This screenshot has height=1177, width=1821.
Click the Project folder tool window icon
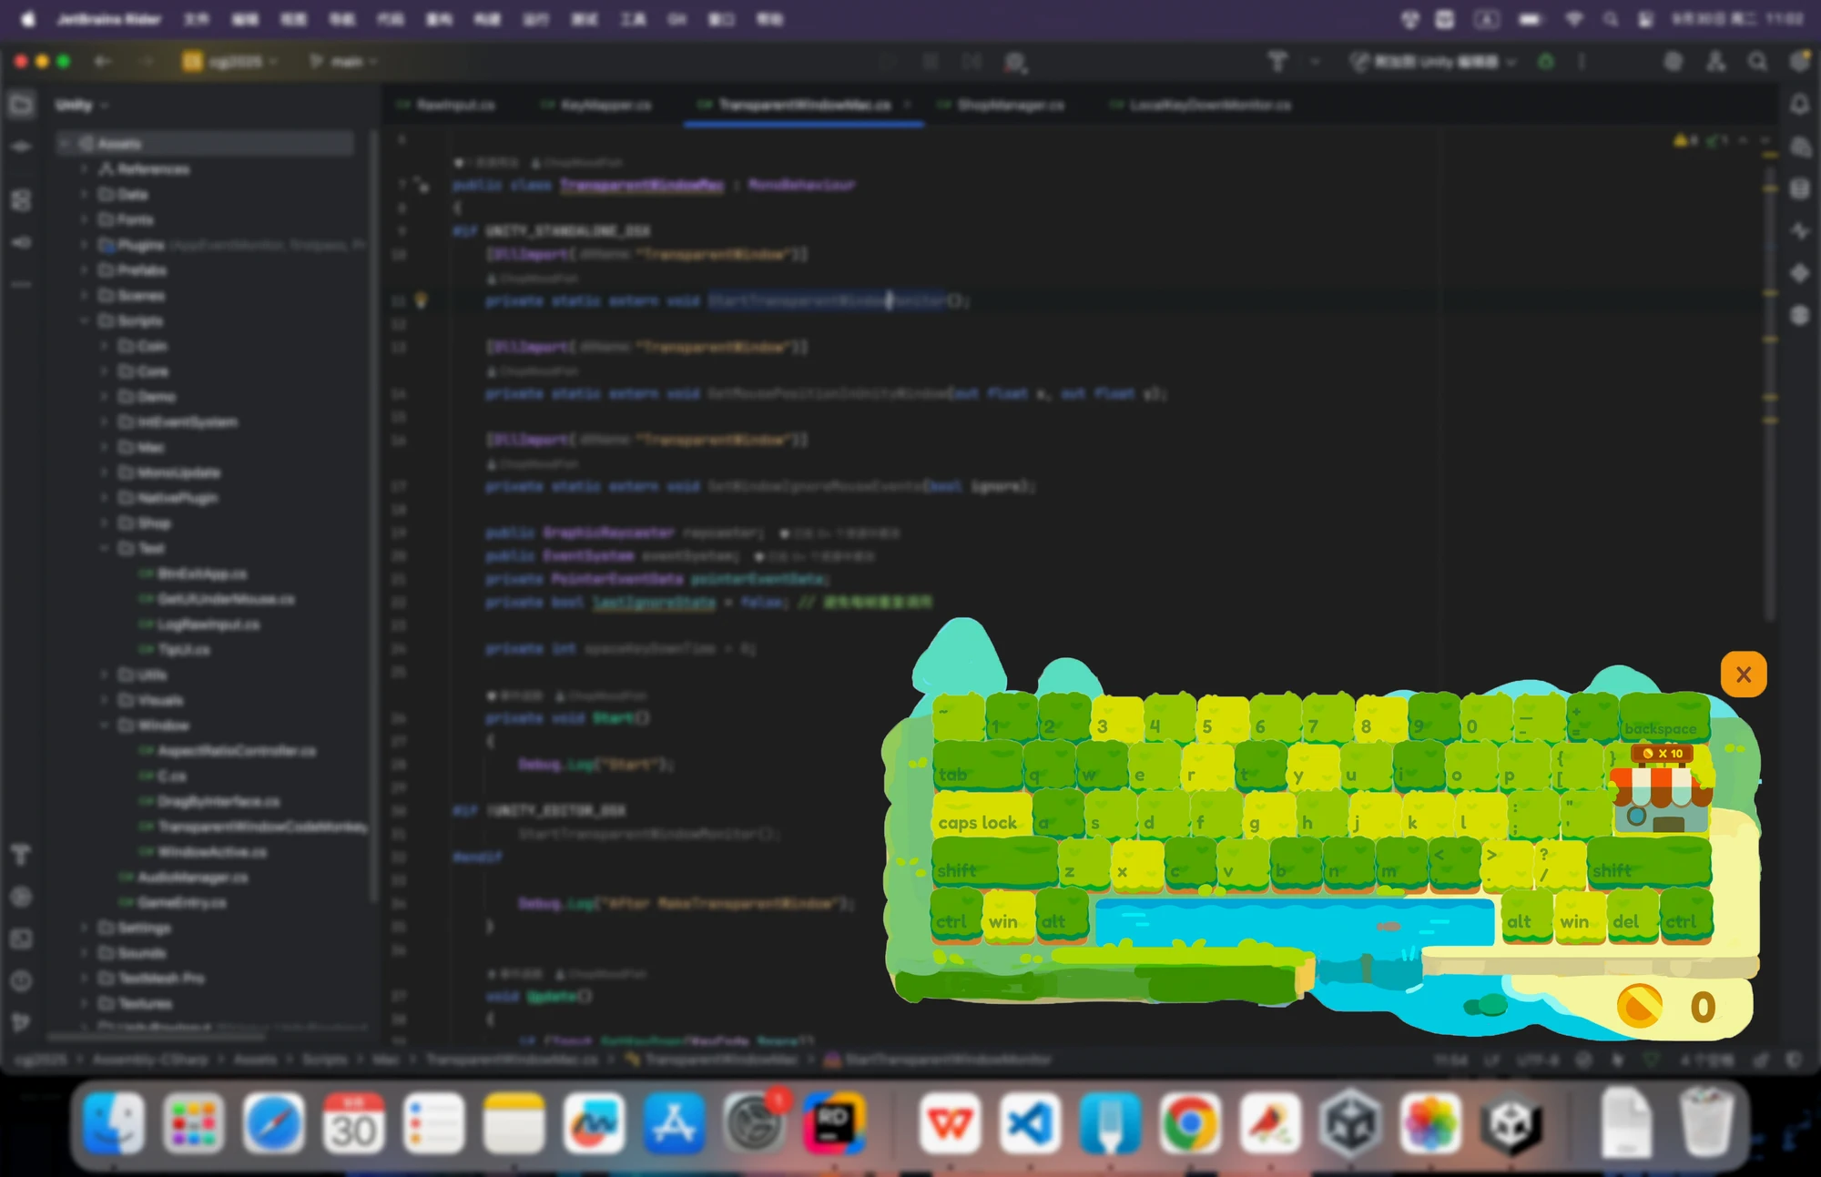pyautogui.click(x=21, y=105)
